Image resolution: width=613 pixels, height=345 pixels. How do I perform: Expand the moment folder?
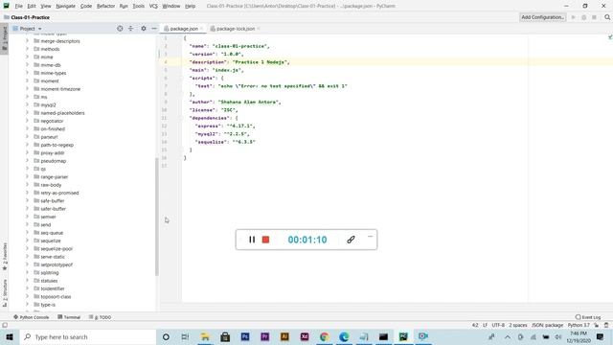click(27, 80)
